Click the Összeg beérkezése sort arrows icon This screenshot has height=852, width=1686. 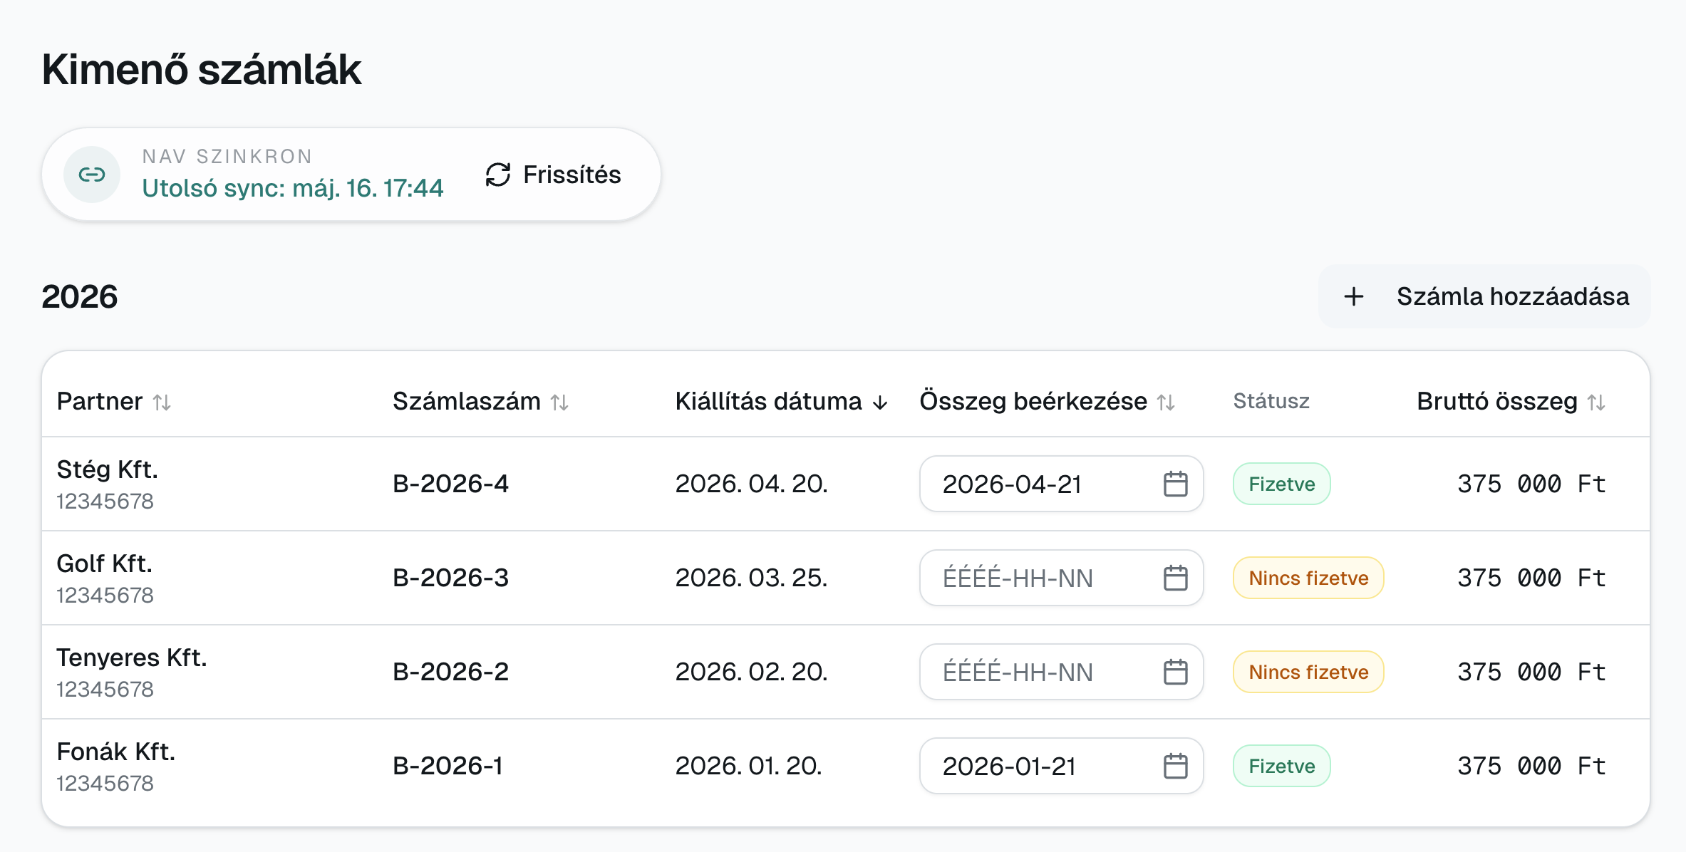1166,402
